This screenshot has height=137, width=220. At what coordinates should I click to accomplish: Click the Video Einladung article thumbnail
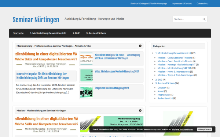click(87, 75)
